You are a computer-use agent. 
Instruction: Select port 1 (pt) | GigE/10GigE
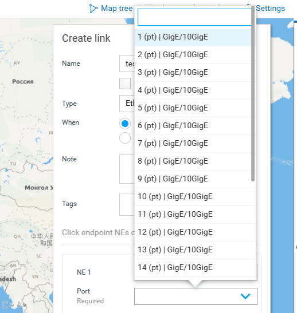tap(193, 37)
